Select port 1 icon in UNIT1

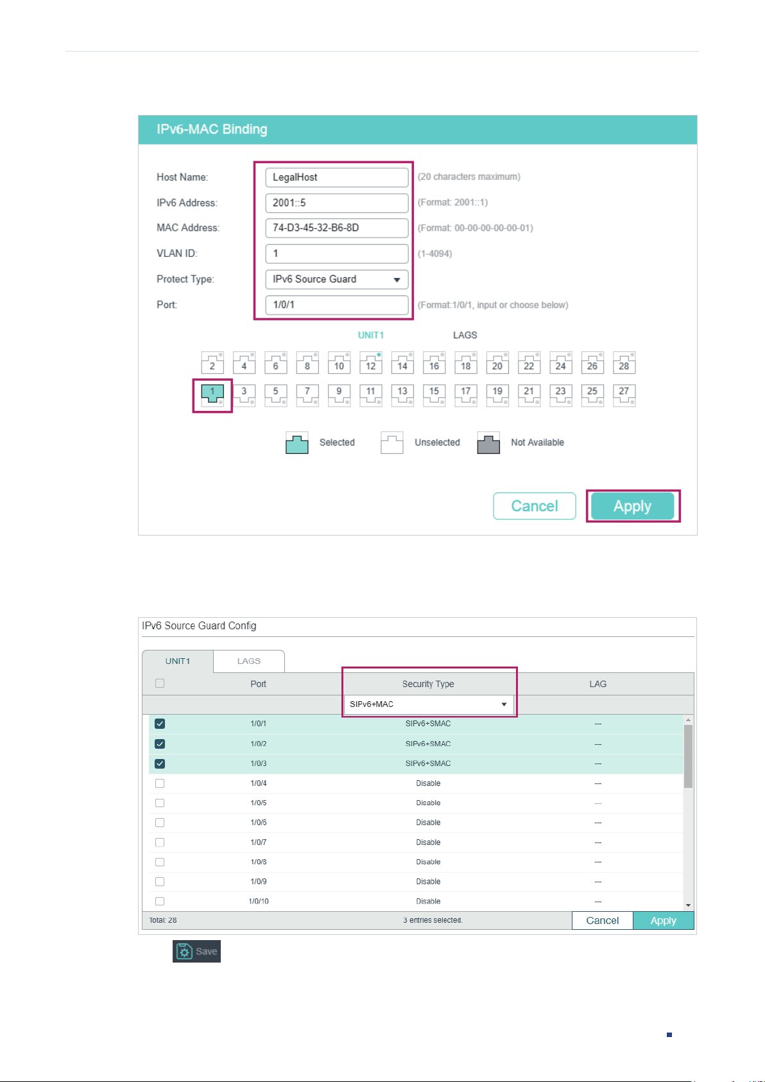point(212,394)
